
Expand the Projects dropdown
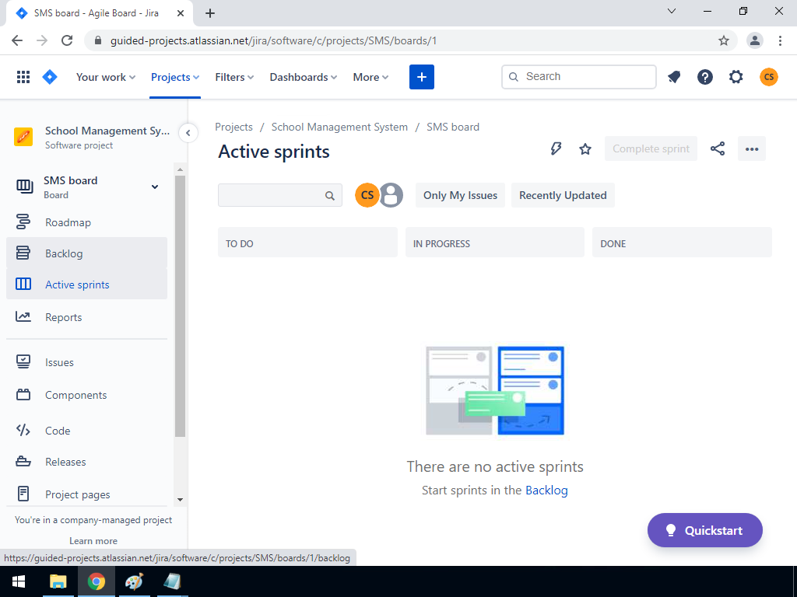point(175,77)
